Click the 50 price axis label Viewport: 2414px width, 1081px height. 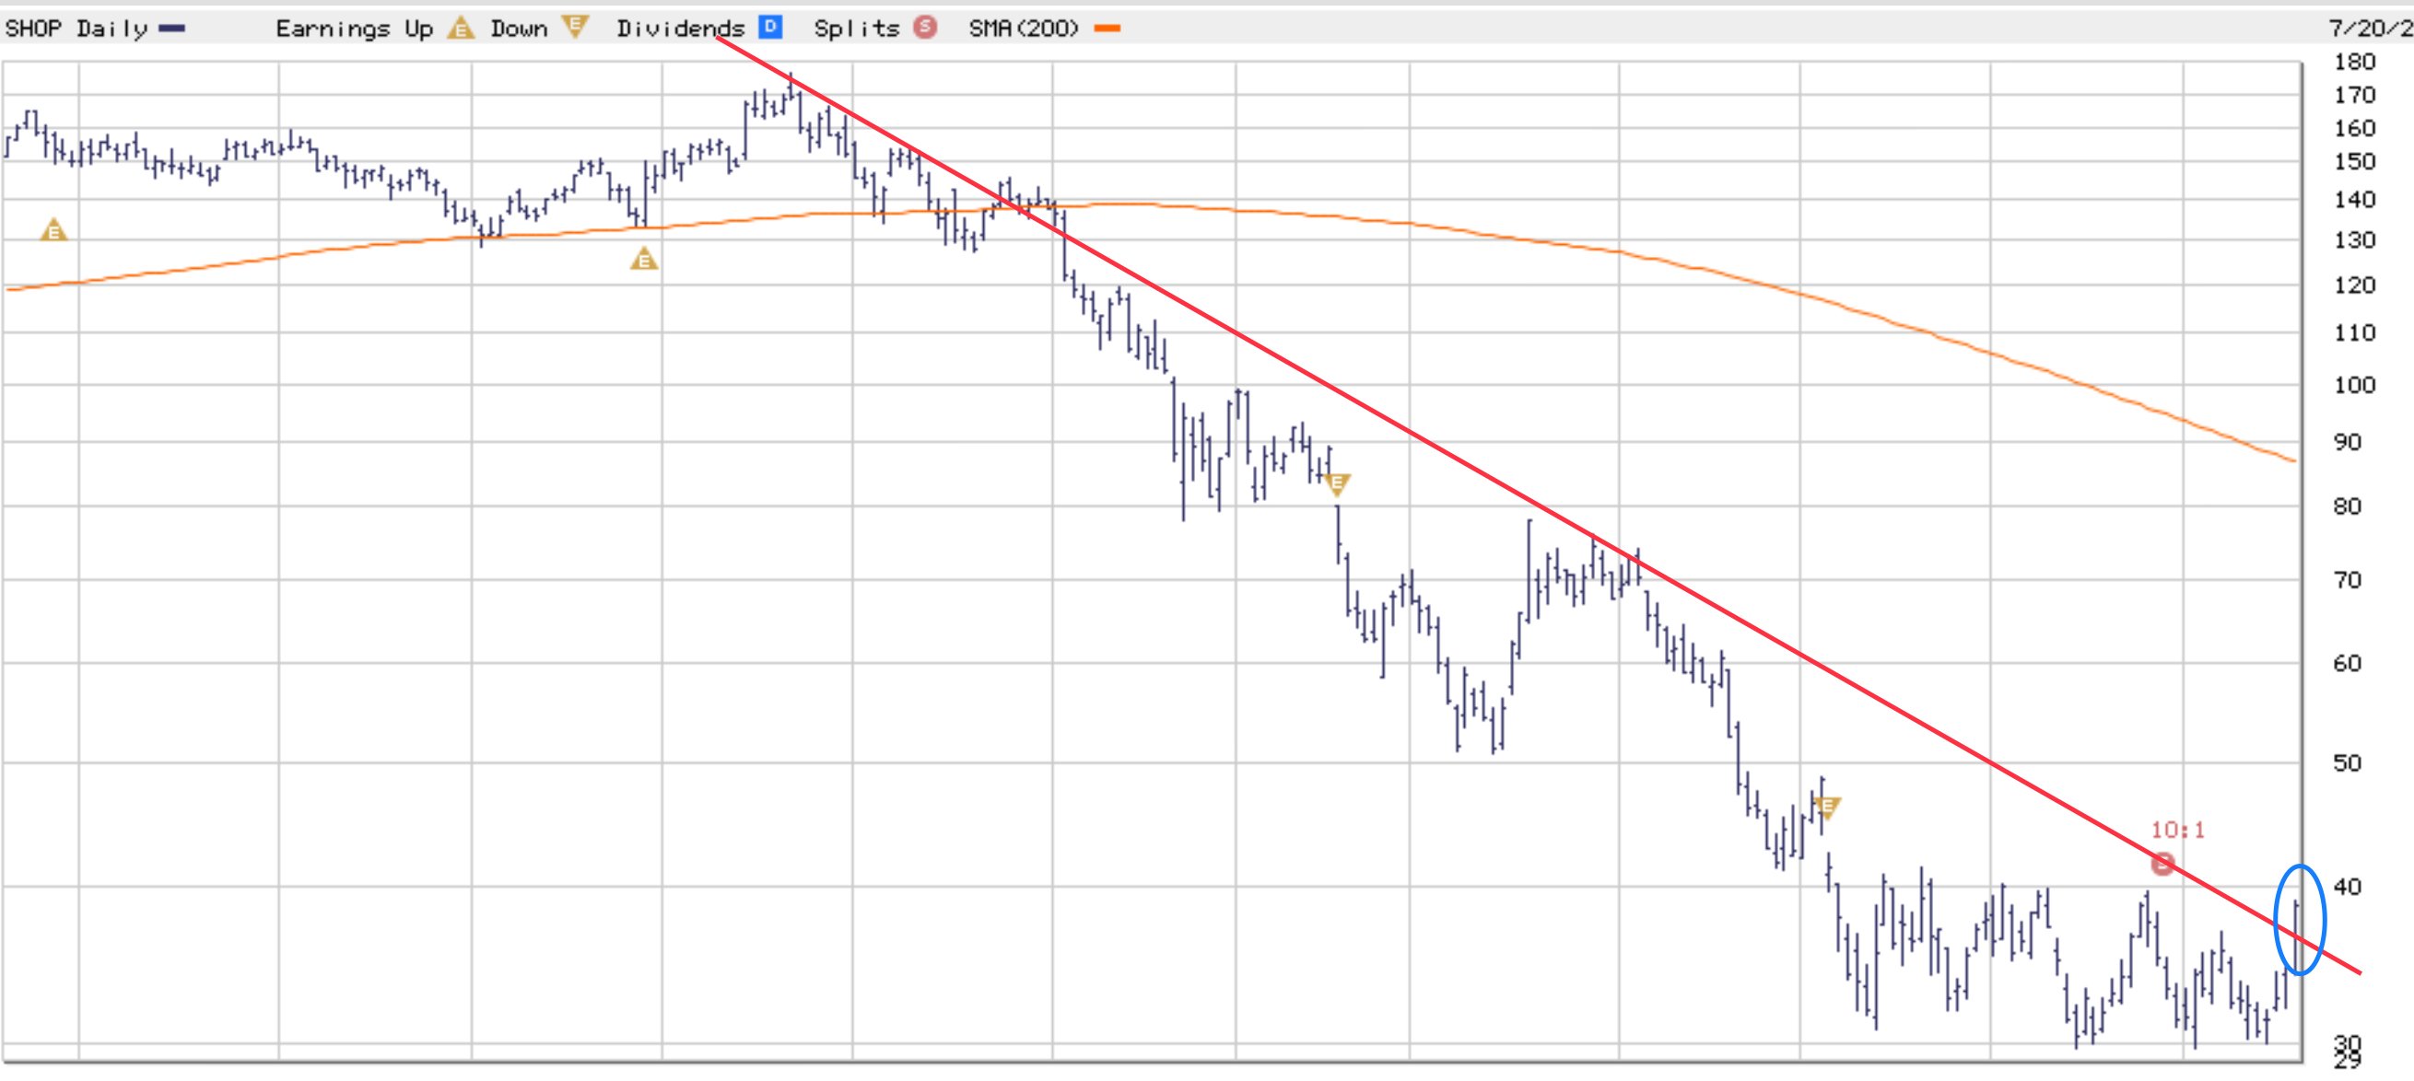point(2346,762)
